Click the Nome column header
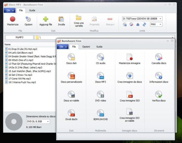The image size is (182, 143). click(30, 45)
